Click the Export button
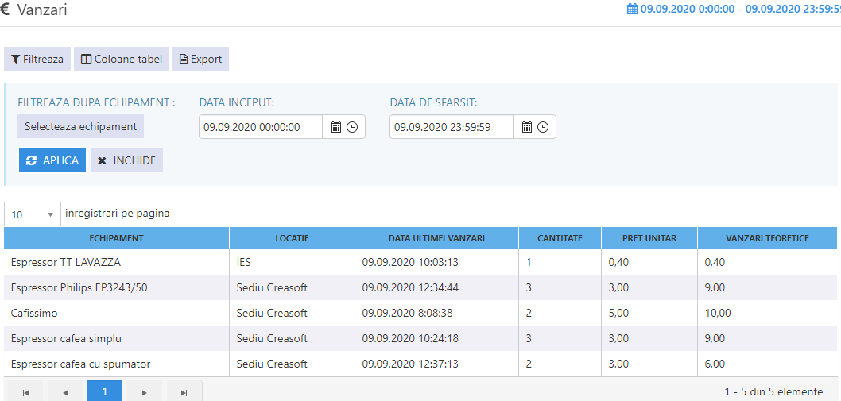This screenshot has width=841, height=401. pyautogui.click(x=200, y=59)
